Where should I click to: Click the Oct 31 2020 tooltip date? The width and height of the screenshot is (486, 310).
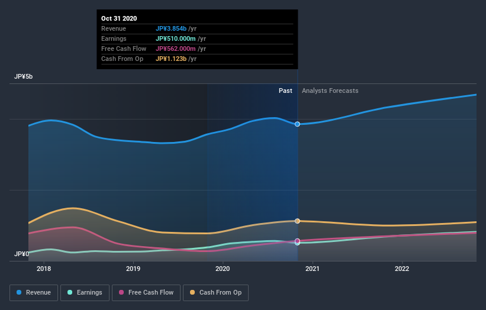[119, 18]
